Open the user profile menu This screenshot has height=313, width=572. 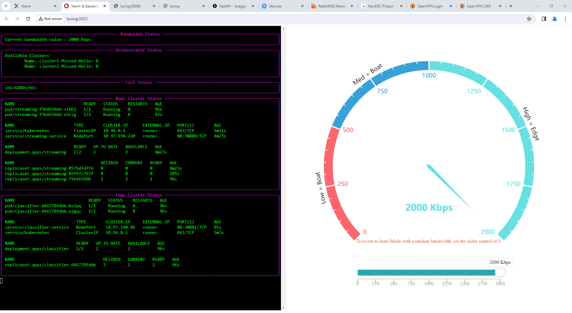[555, 19]
